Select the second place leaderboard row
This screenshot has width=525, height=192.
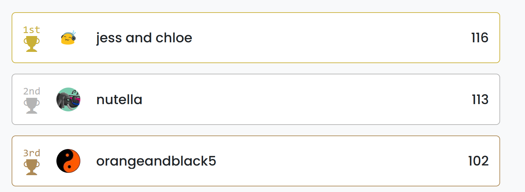click(x=256, y=99)
